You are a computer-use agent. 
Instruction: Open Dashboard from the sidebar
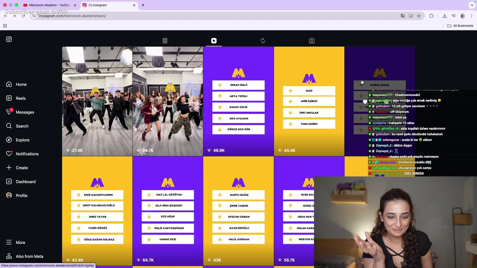tap(20, 182)
